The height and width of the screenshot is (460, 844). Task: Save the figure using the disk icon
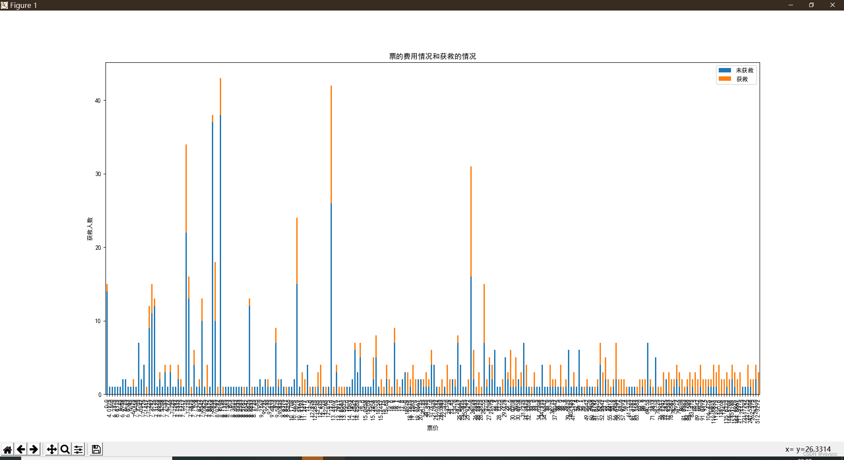[x=96, y=449]
